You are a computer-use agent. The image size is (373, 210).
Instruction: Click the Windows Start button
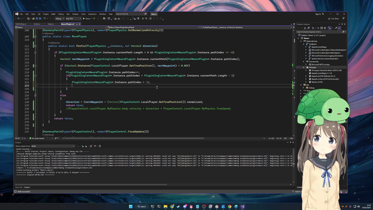coord(131,206)
